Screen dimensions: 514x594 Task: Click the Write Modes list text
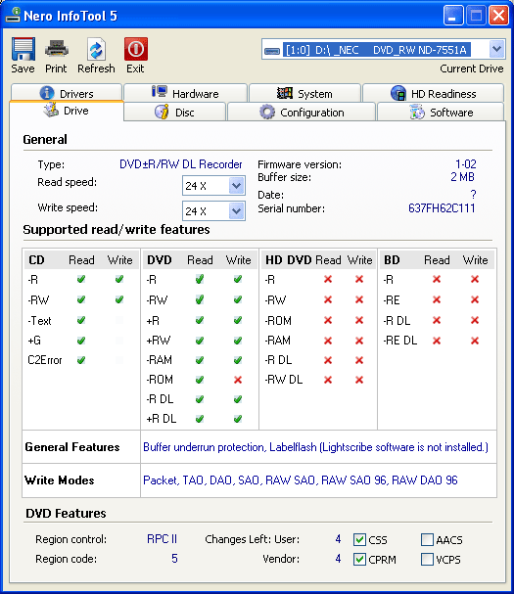pyautogui.click(x=301, y=480)
